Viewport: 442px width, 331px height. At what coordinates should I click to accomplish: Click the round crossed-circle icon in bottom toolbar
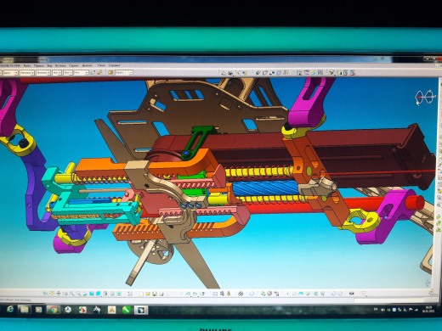(241, 294)
